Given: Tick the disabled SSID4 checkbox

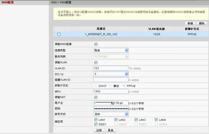Looking at the screenshot, I should click(156, 124).
